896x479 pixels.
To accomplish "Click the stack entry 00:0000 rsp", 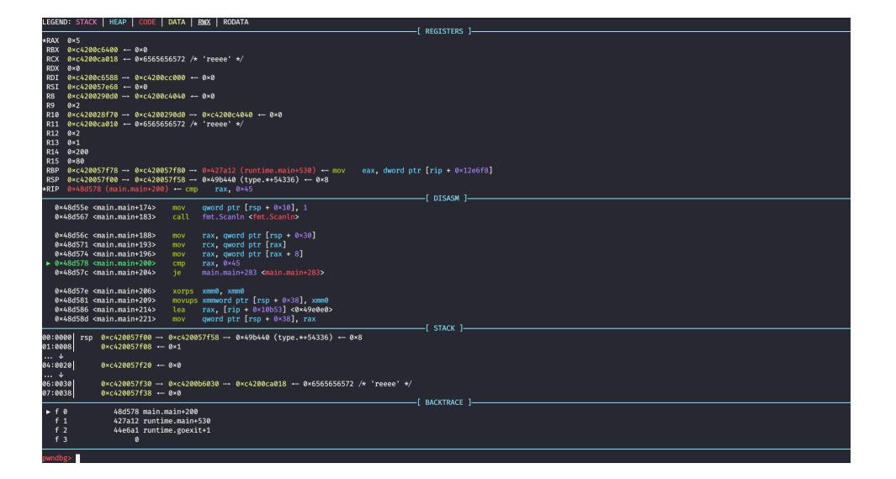I will point(202,338).
